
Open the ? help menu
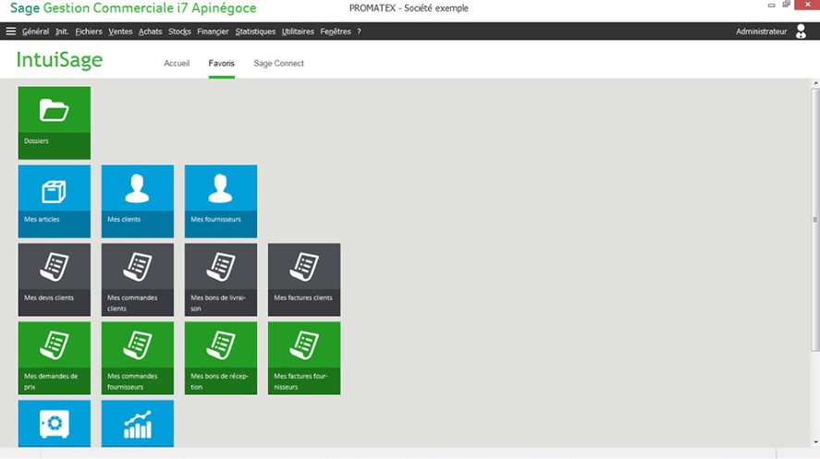click(x=359, y=31)
